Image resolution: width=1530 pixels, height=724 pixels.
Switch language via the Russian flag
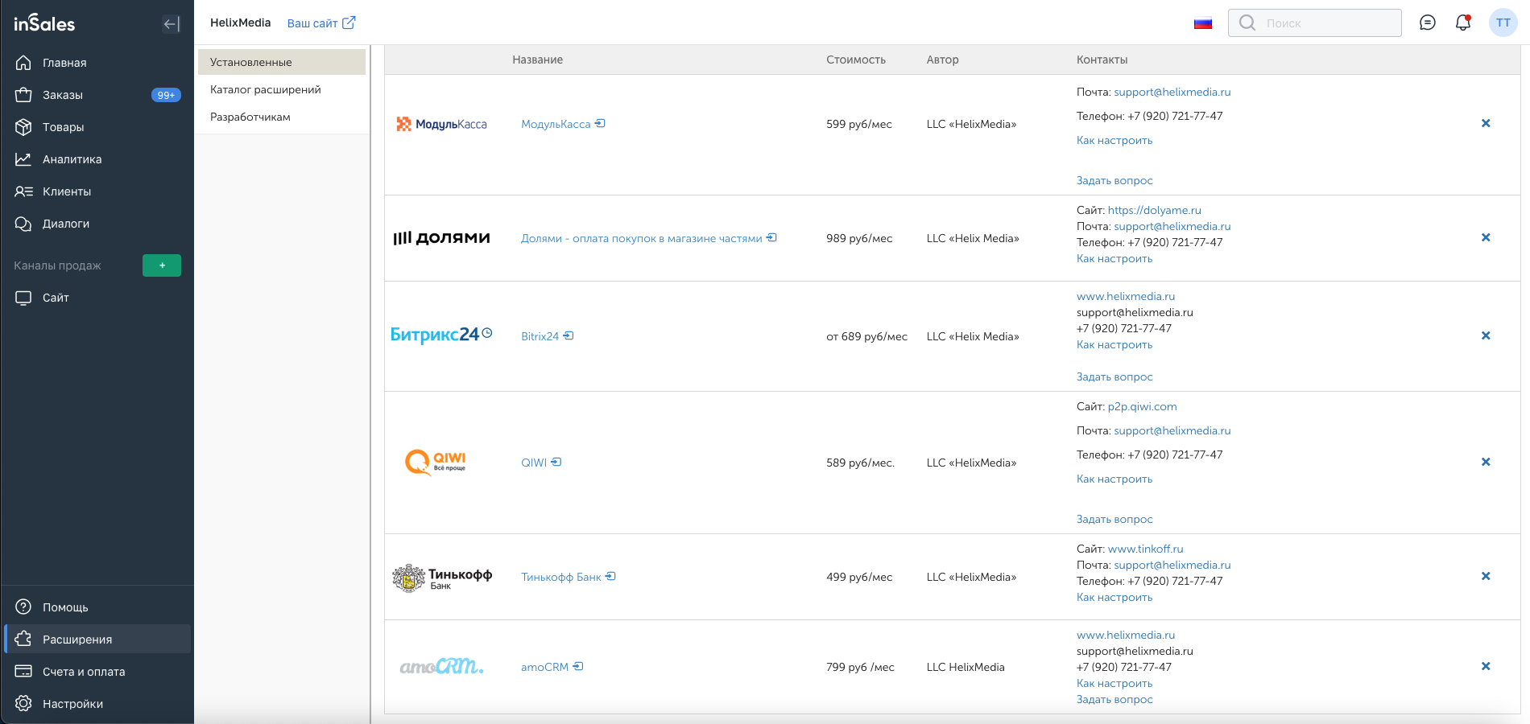point(1203,23)
